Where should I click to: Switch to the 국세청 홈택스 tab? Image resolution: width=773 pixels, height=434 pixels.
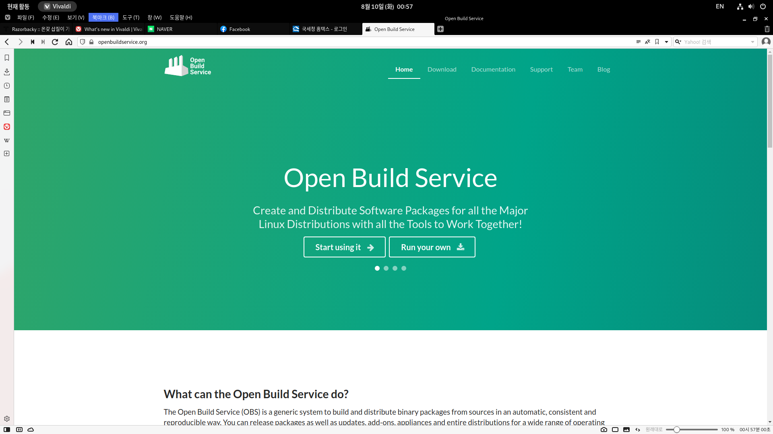click(x=326, y=29)
